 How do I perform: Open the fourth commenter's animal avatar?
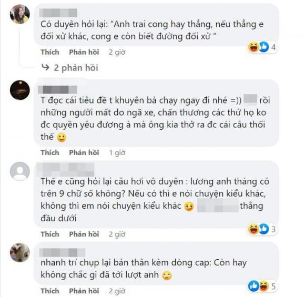click(x=20, y=252)
